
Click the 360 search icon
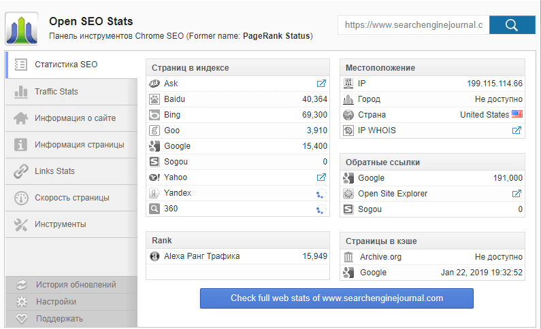[154, 209]
